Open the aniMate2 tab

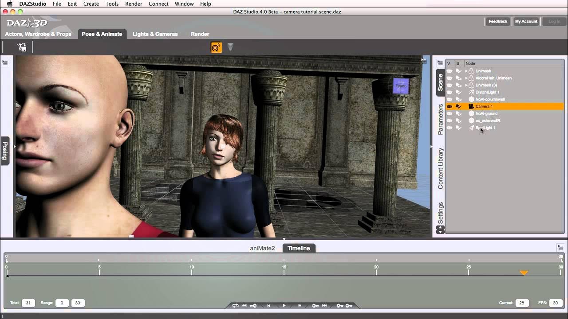tap(262, 248)
